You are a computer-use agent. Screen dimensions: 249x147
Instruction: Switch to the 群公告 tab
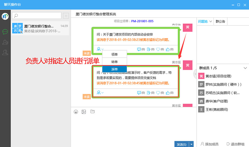[220, 21]
